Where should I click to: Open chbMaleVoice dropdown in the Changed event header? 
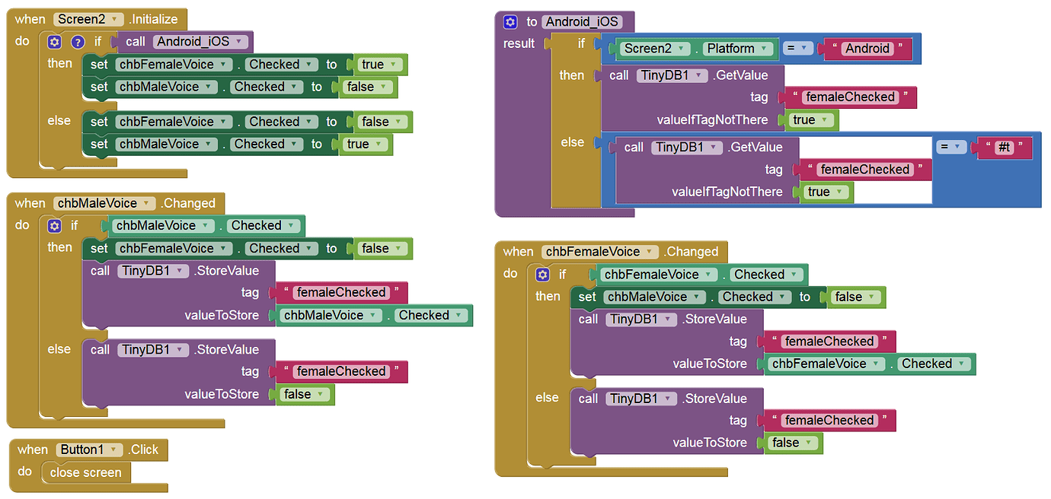(x=147, y=204)
